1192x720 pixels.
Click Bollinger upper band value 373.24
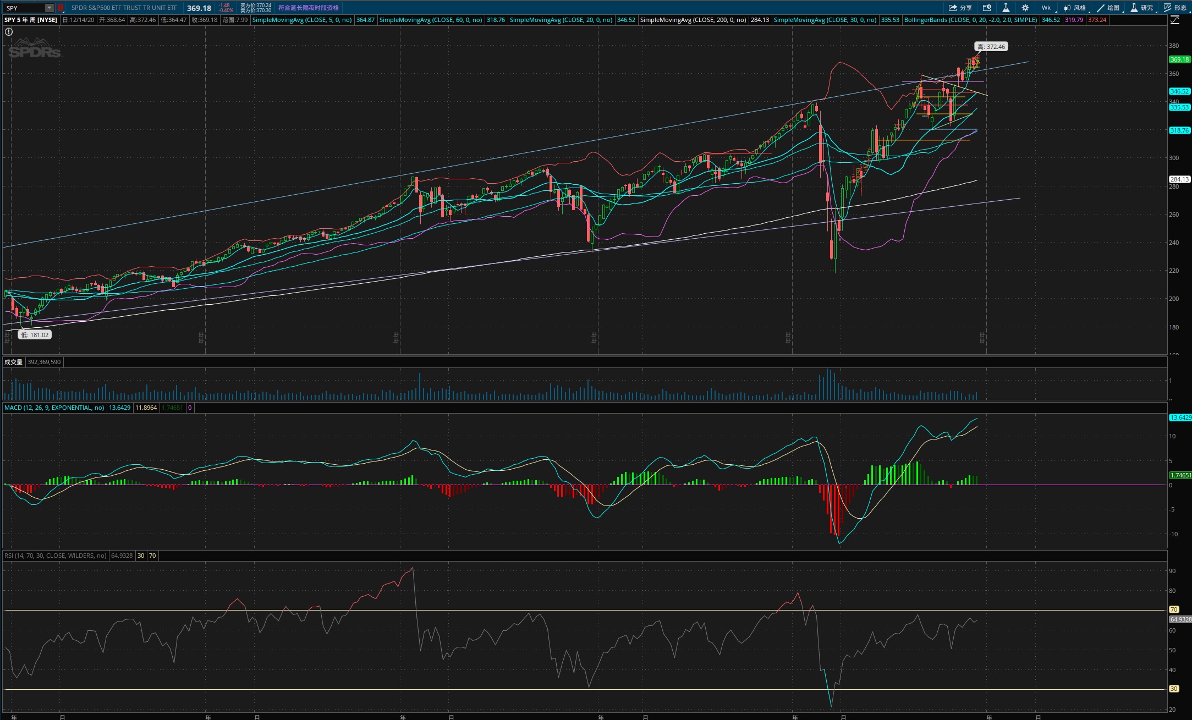click(1097, 20)
